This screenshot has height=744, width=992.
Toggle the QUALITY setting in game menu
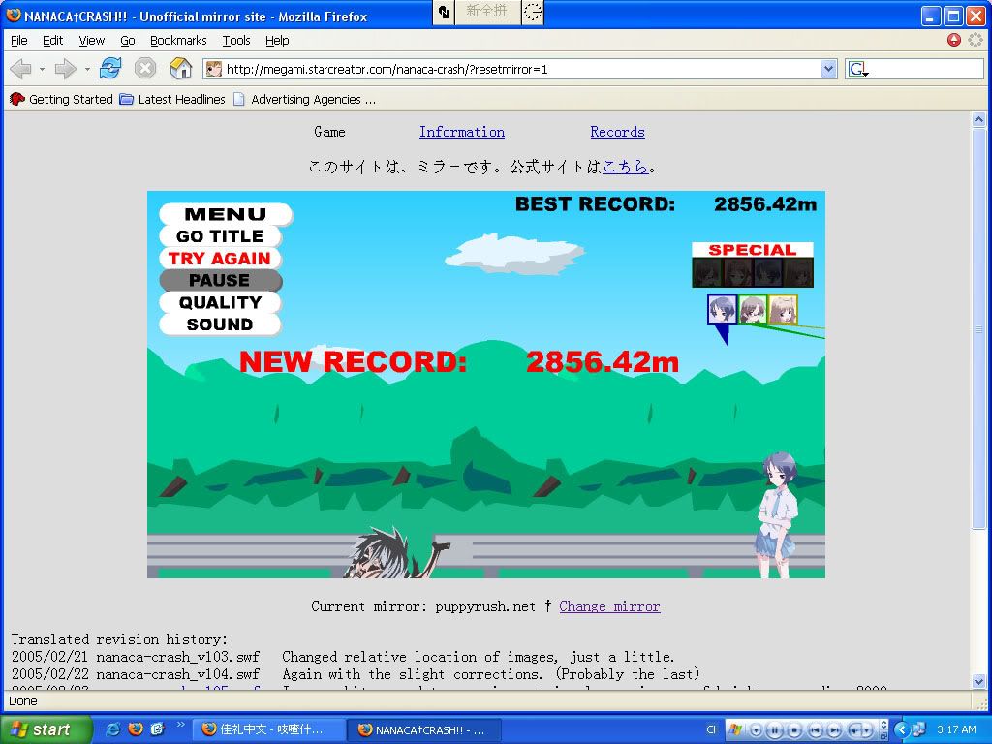(x=220, y=303)
